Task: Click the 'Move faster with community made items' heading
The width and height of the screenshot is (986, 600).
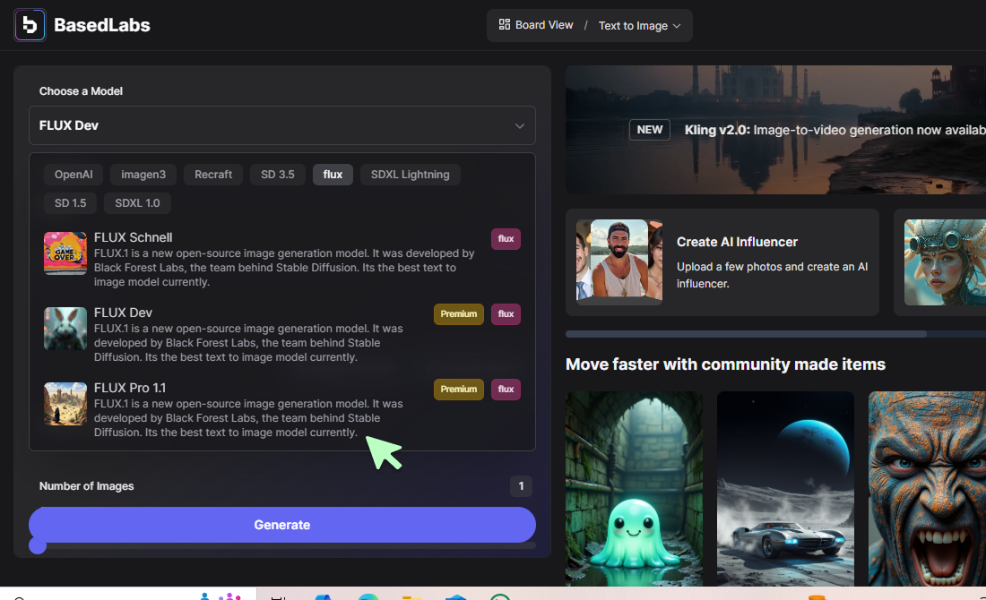Action: [725, 364]
